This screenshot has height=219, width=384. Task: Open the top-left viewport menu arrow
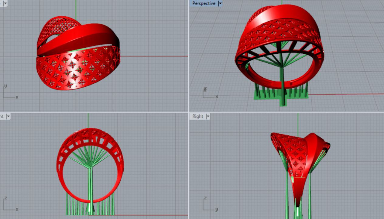point(5,3)
